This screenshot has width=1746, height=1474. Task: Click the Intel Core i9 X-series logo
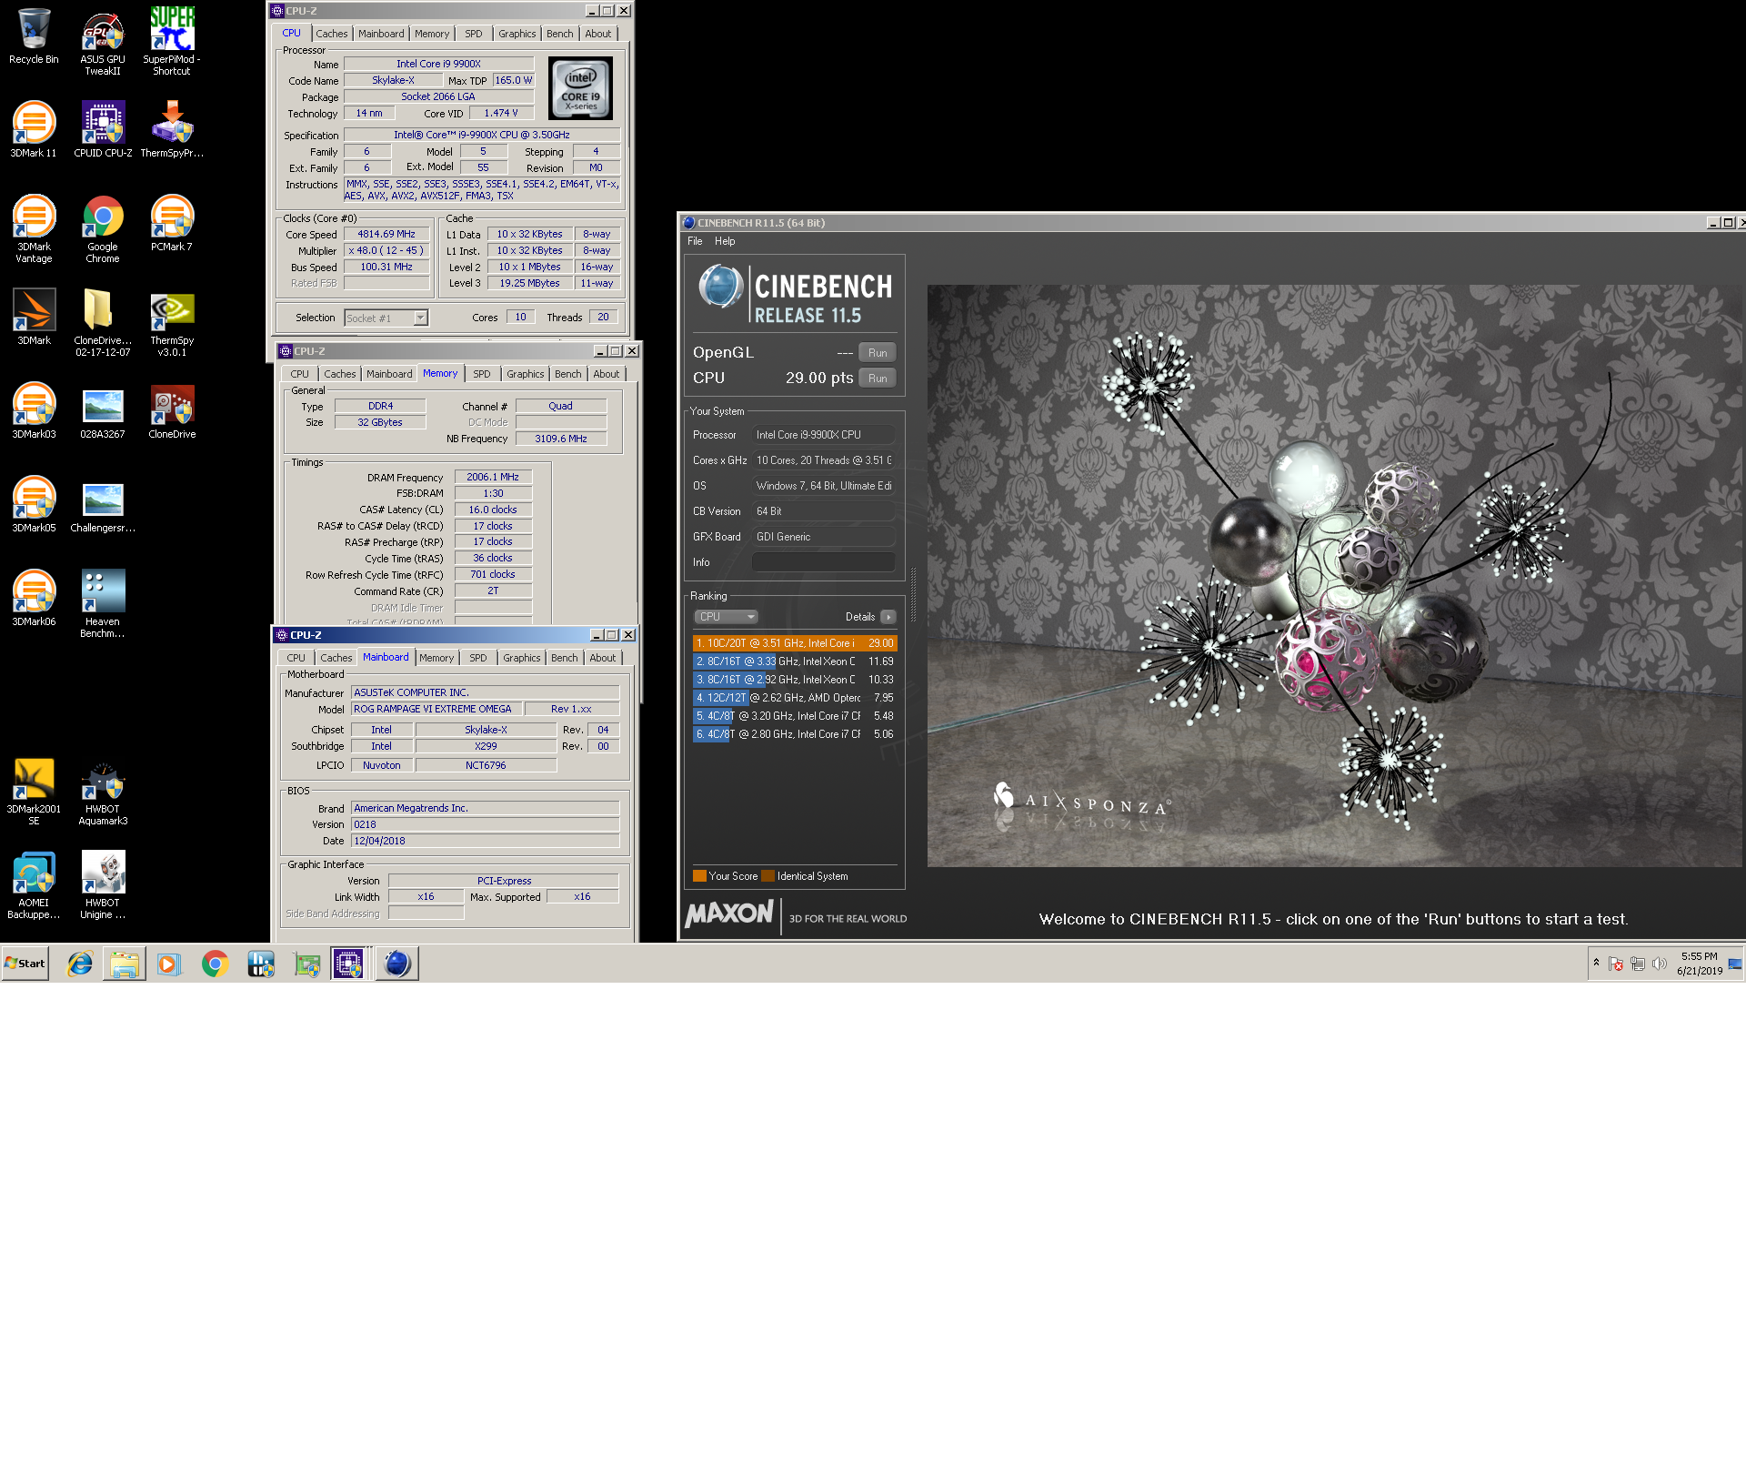(581, 88)
